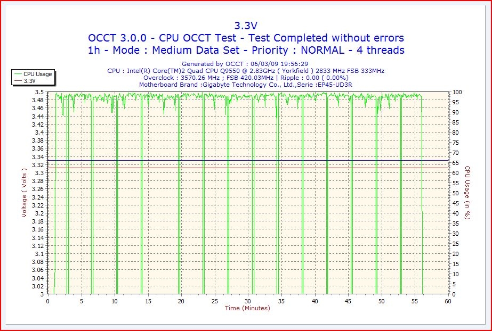The height and width of the screenshot is (331, 492).
Task: Click the 50 CPU usage axis tick label
Action: 455,194
